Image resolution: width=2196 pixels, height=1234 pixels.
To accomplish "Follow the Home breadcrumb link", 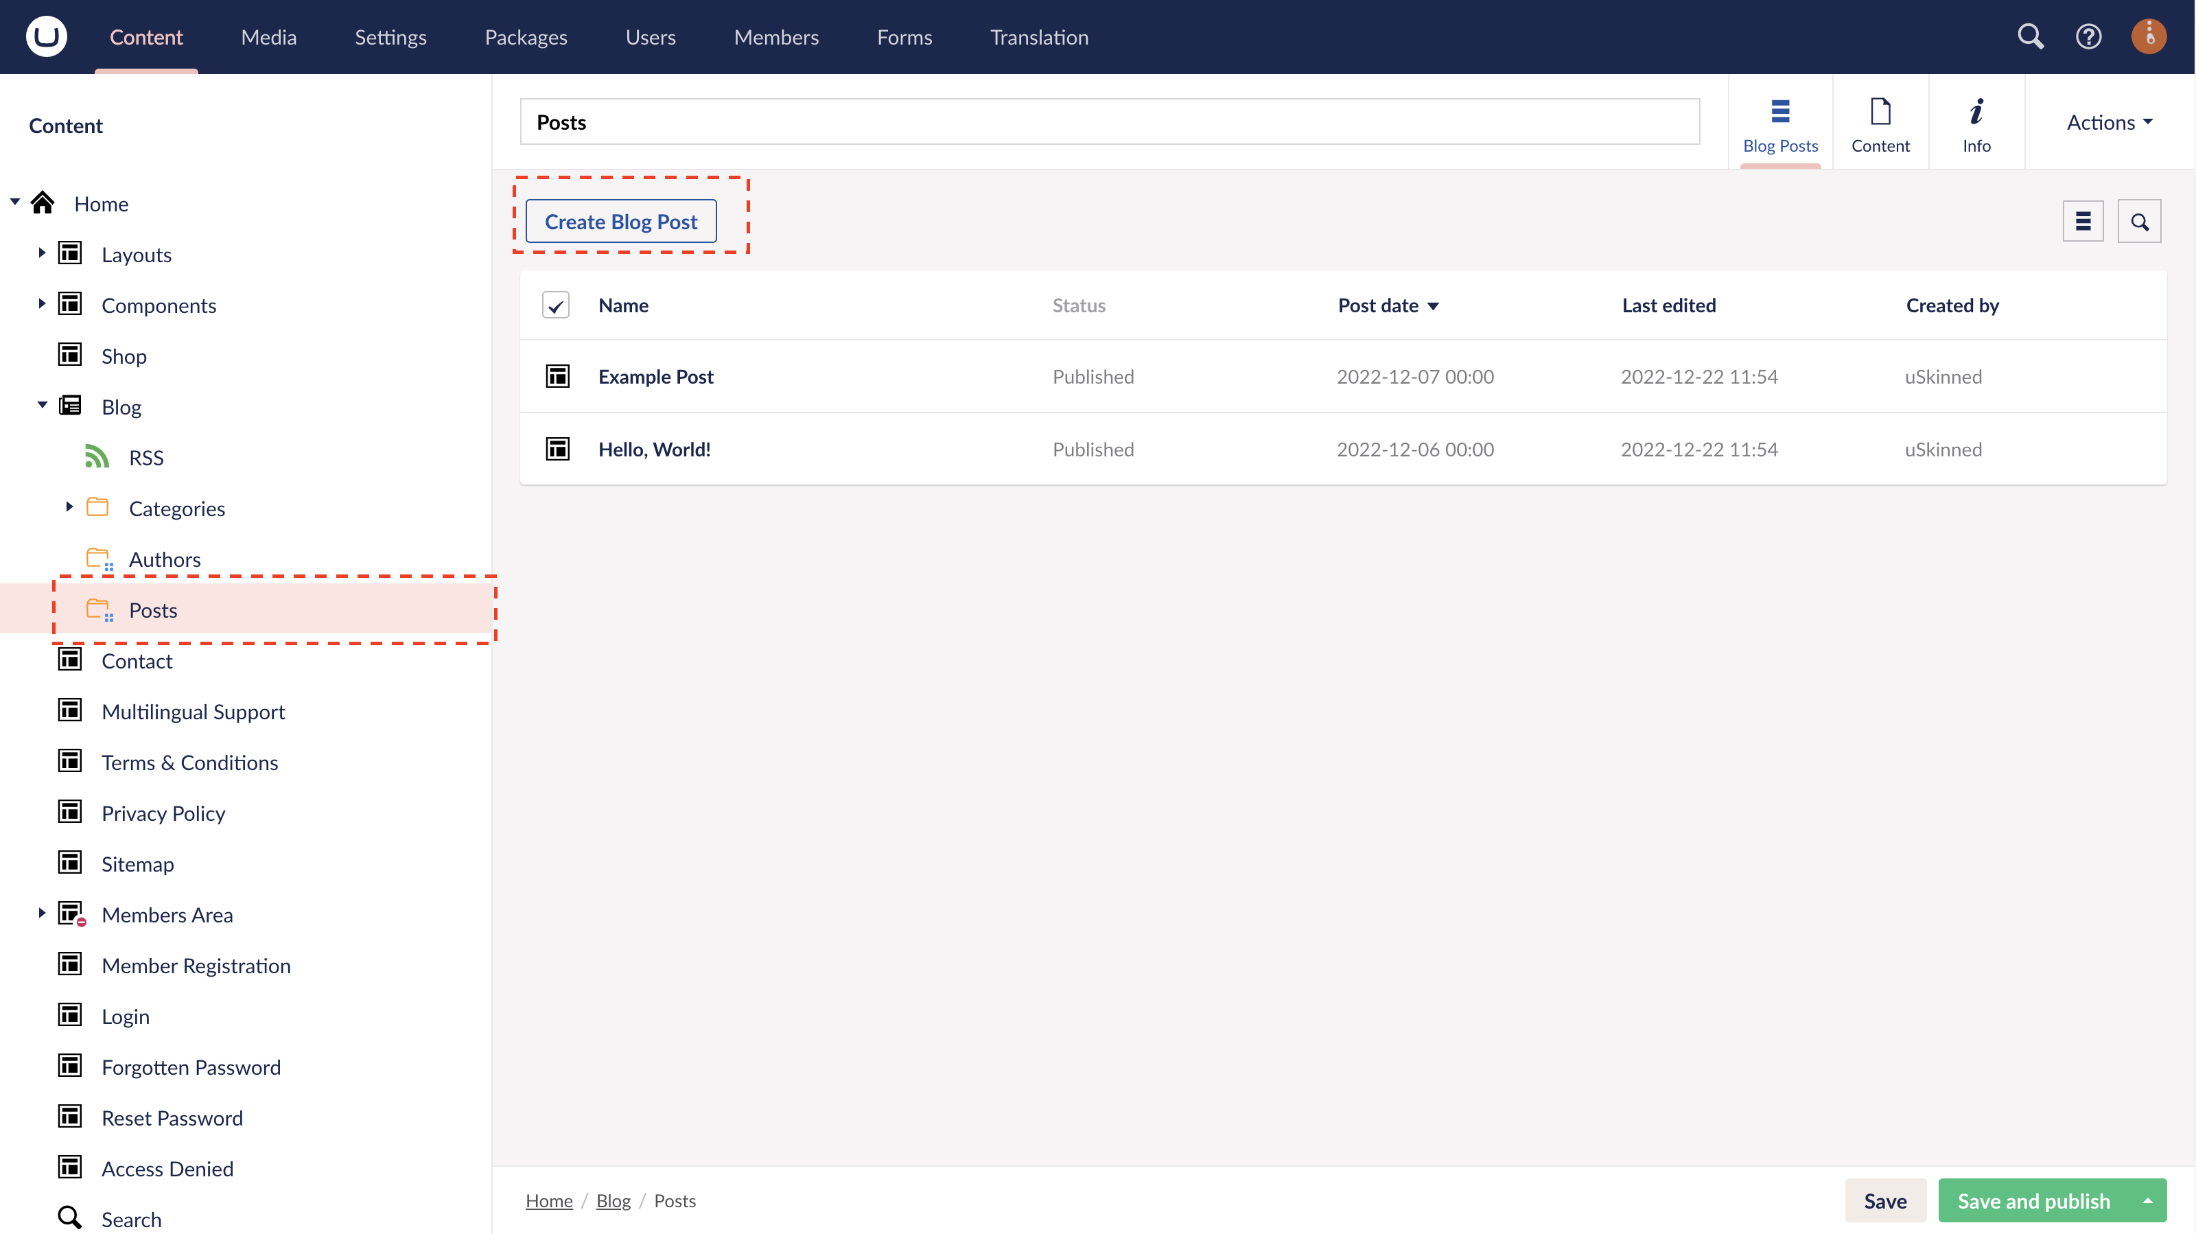I will click(x=549, y=1201).
